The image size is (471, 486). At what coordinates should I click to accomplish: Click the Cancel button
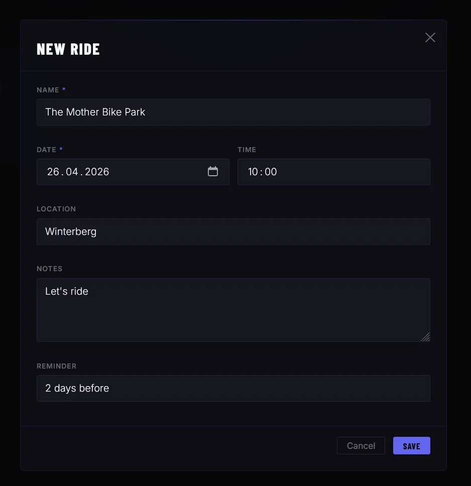pos(361,445)
